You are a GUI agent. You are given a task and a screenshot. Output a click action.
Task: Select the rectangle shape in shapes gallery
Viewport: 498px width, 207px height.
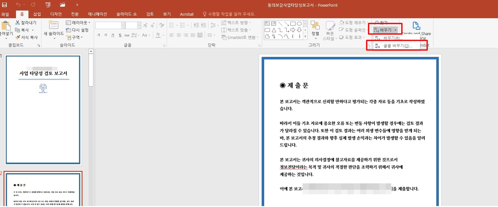tap(293, 23)
